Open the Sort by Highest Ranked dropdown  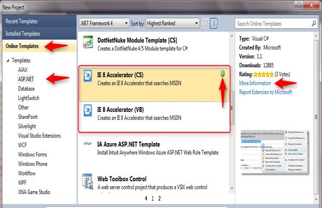click(172, 23)
